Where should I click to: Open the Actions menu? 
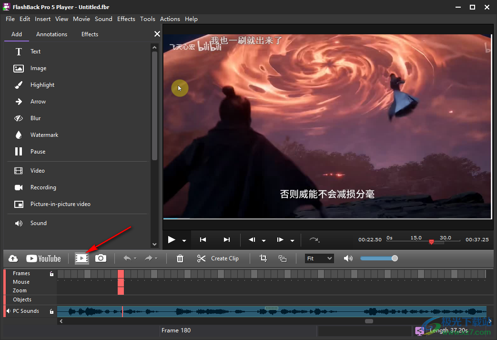pos(170,19)
